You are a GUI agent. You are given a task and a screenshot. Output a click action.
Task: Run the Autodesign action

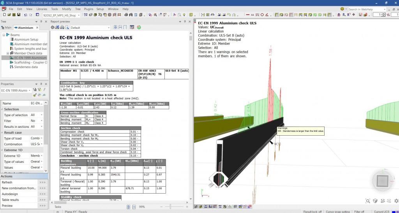[x=42, y=194]
